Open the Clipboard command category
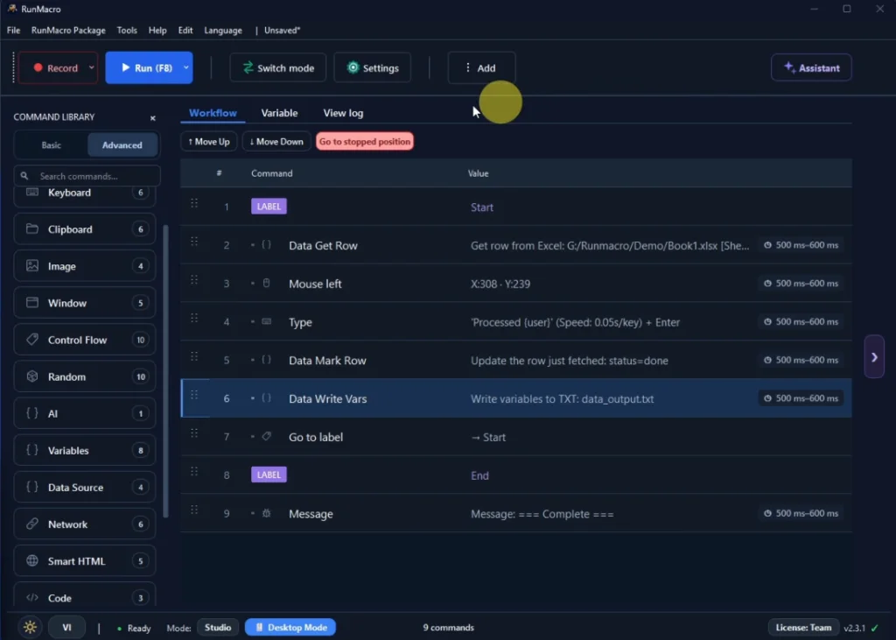This screenshot has width=896, height=640. pyautogui.click(x=85, y=229)
